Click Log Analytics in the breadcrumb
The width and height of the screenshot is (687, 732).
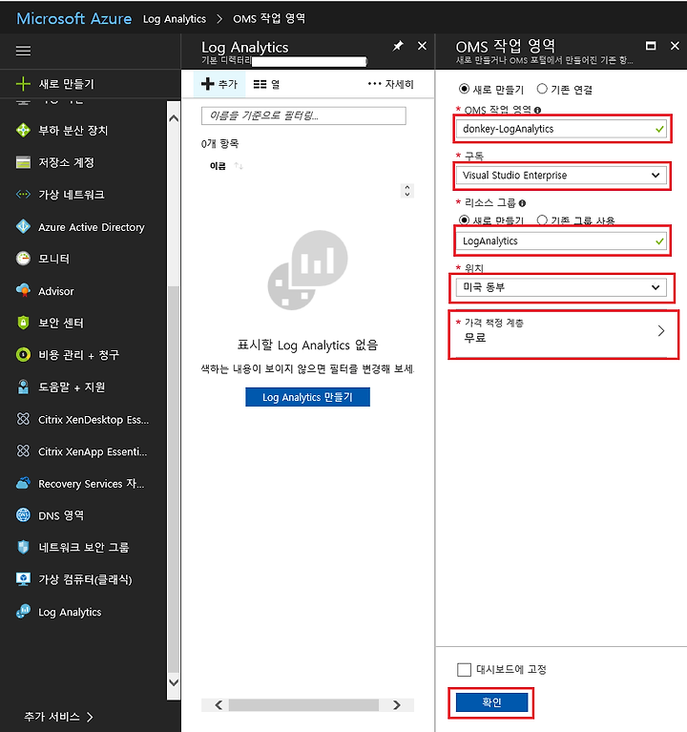tap(174, 19)
